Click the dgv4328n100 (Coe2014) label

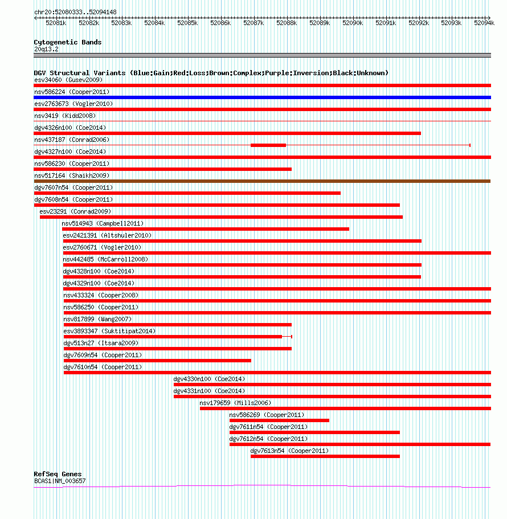pos(99,271)
